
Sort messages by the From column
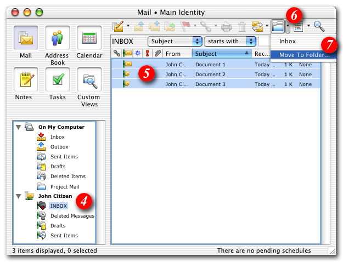coord(177,54)
